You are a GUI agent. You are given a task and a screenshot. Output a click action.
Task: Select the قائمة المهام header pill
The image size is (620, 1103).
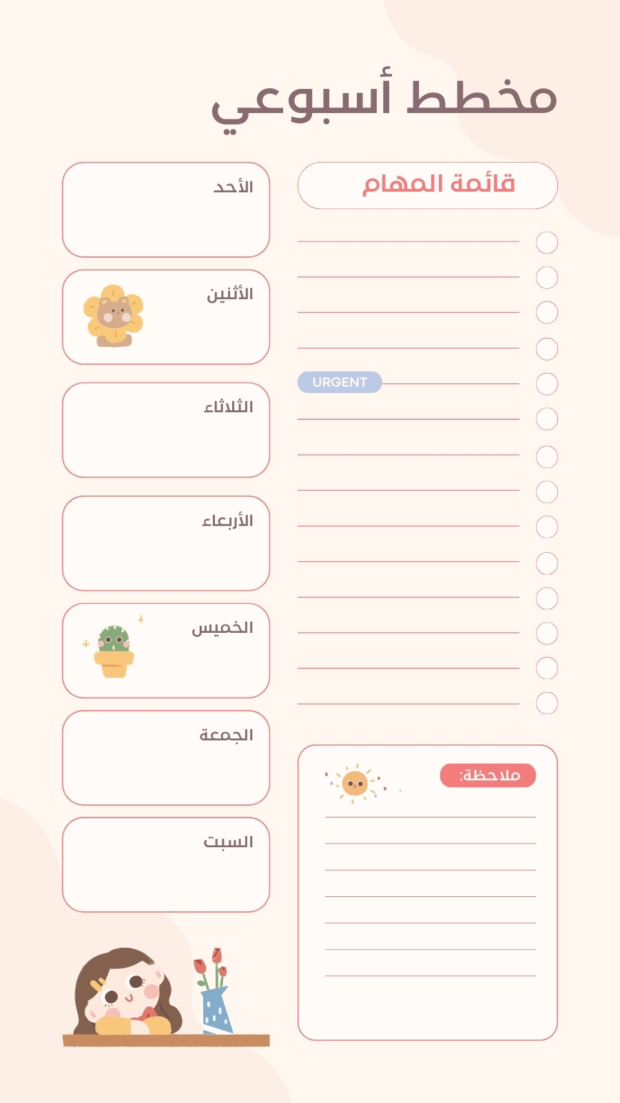coord(428,185)
